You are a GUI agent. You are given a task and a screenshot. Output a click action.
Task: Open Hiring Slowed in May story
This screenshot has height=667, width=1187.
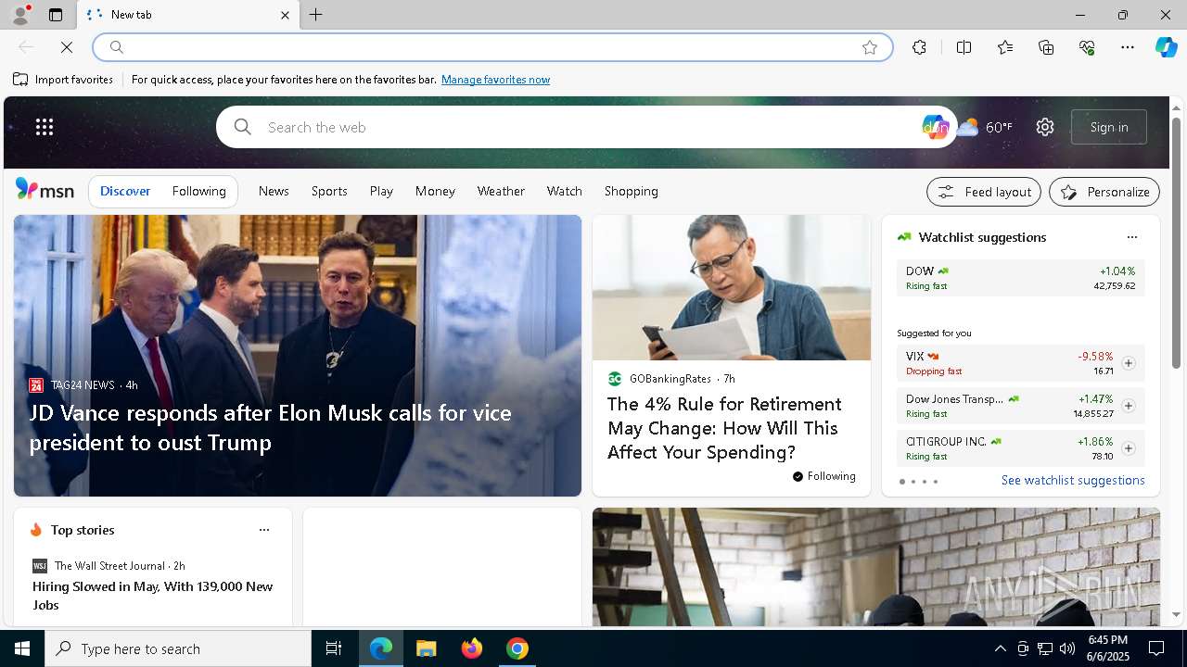[x=153, y=596]
